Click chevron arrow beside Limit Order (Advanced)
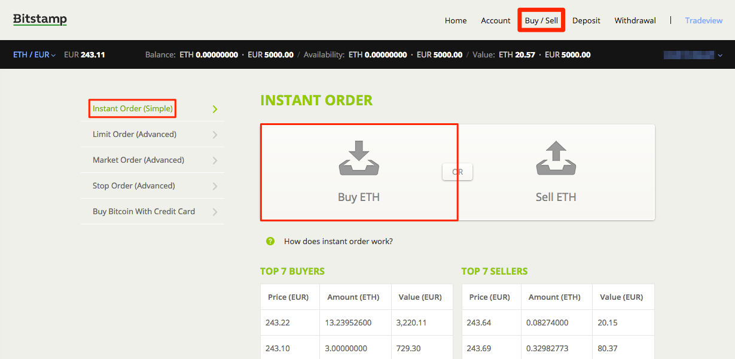The width and height of the screenshot is (735, 359). click(215, 135)
